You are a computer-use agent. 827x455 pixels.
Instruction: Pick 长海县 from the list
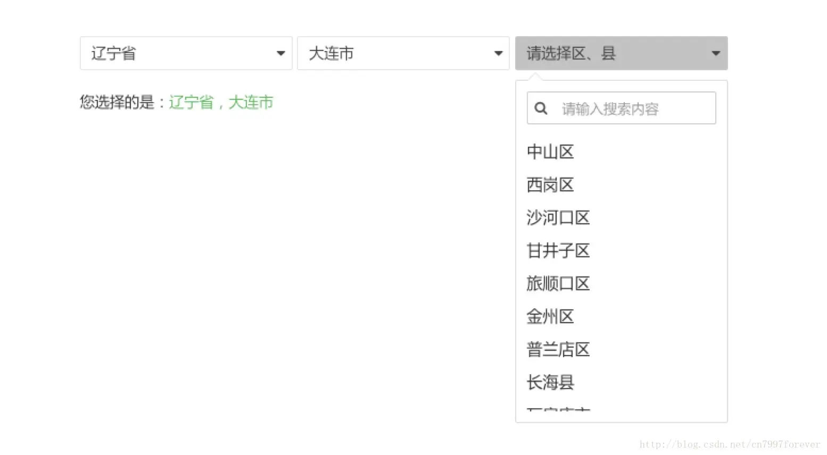tap(550, 383)
